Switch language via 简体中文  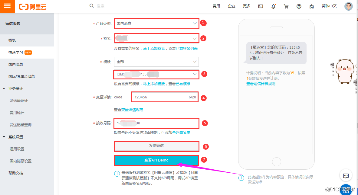[x=329, y=6]
